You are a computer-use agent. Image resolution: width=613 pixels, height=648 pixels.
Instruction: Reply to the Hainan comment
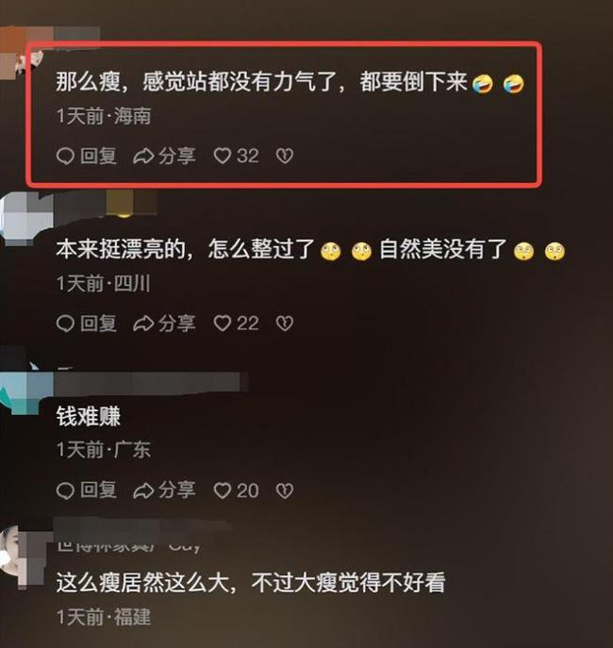(87, 157)
